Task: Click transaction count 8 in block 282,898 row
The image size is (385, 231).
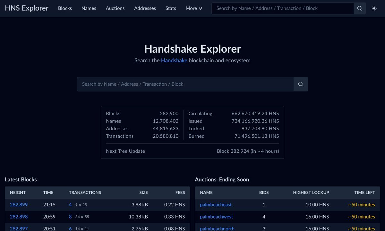Action: [x=70, y=217]
